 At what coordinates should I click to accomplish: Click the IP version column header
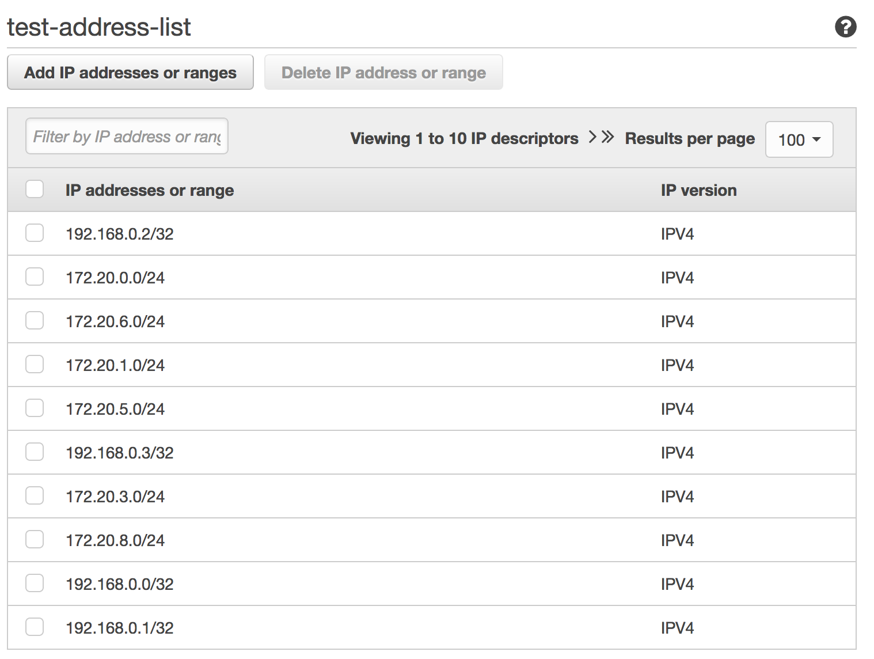(698, 190)
